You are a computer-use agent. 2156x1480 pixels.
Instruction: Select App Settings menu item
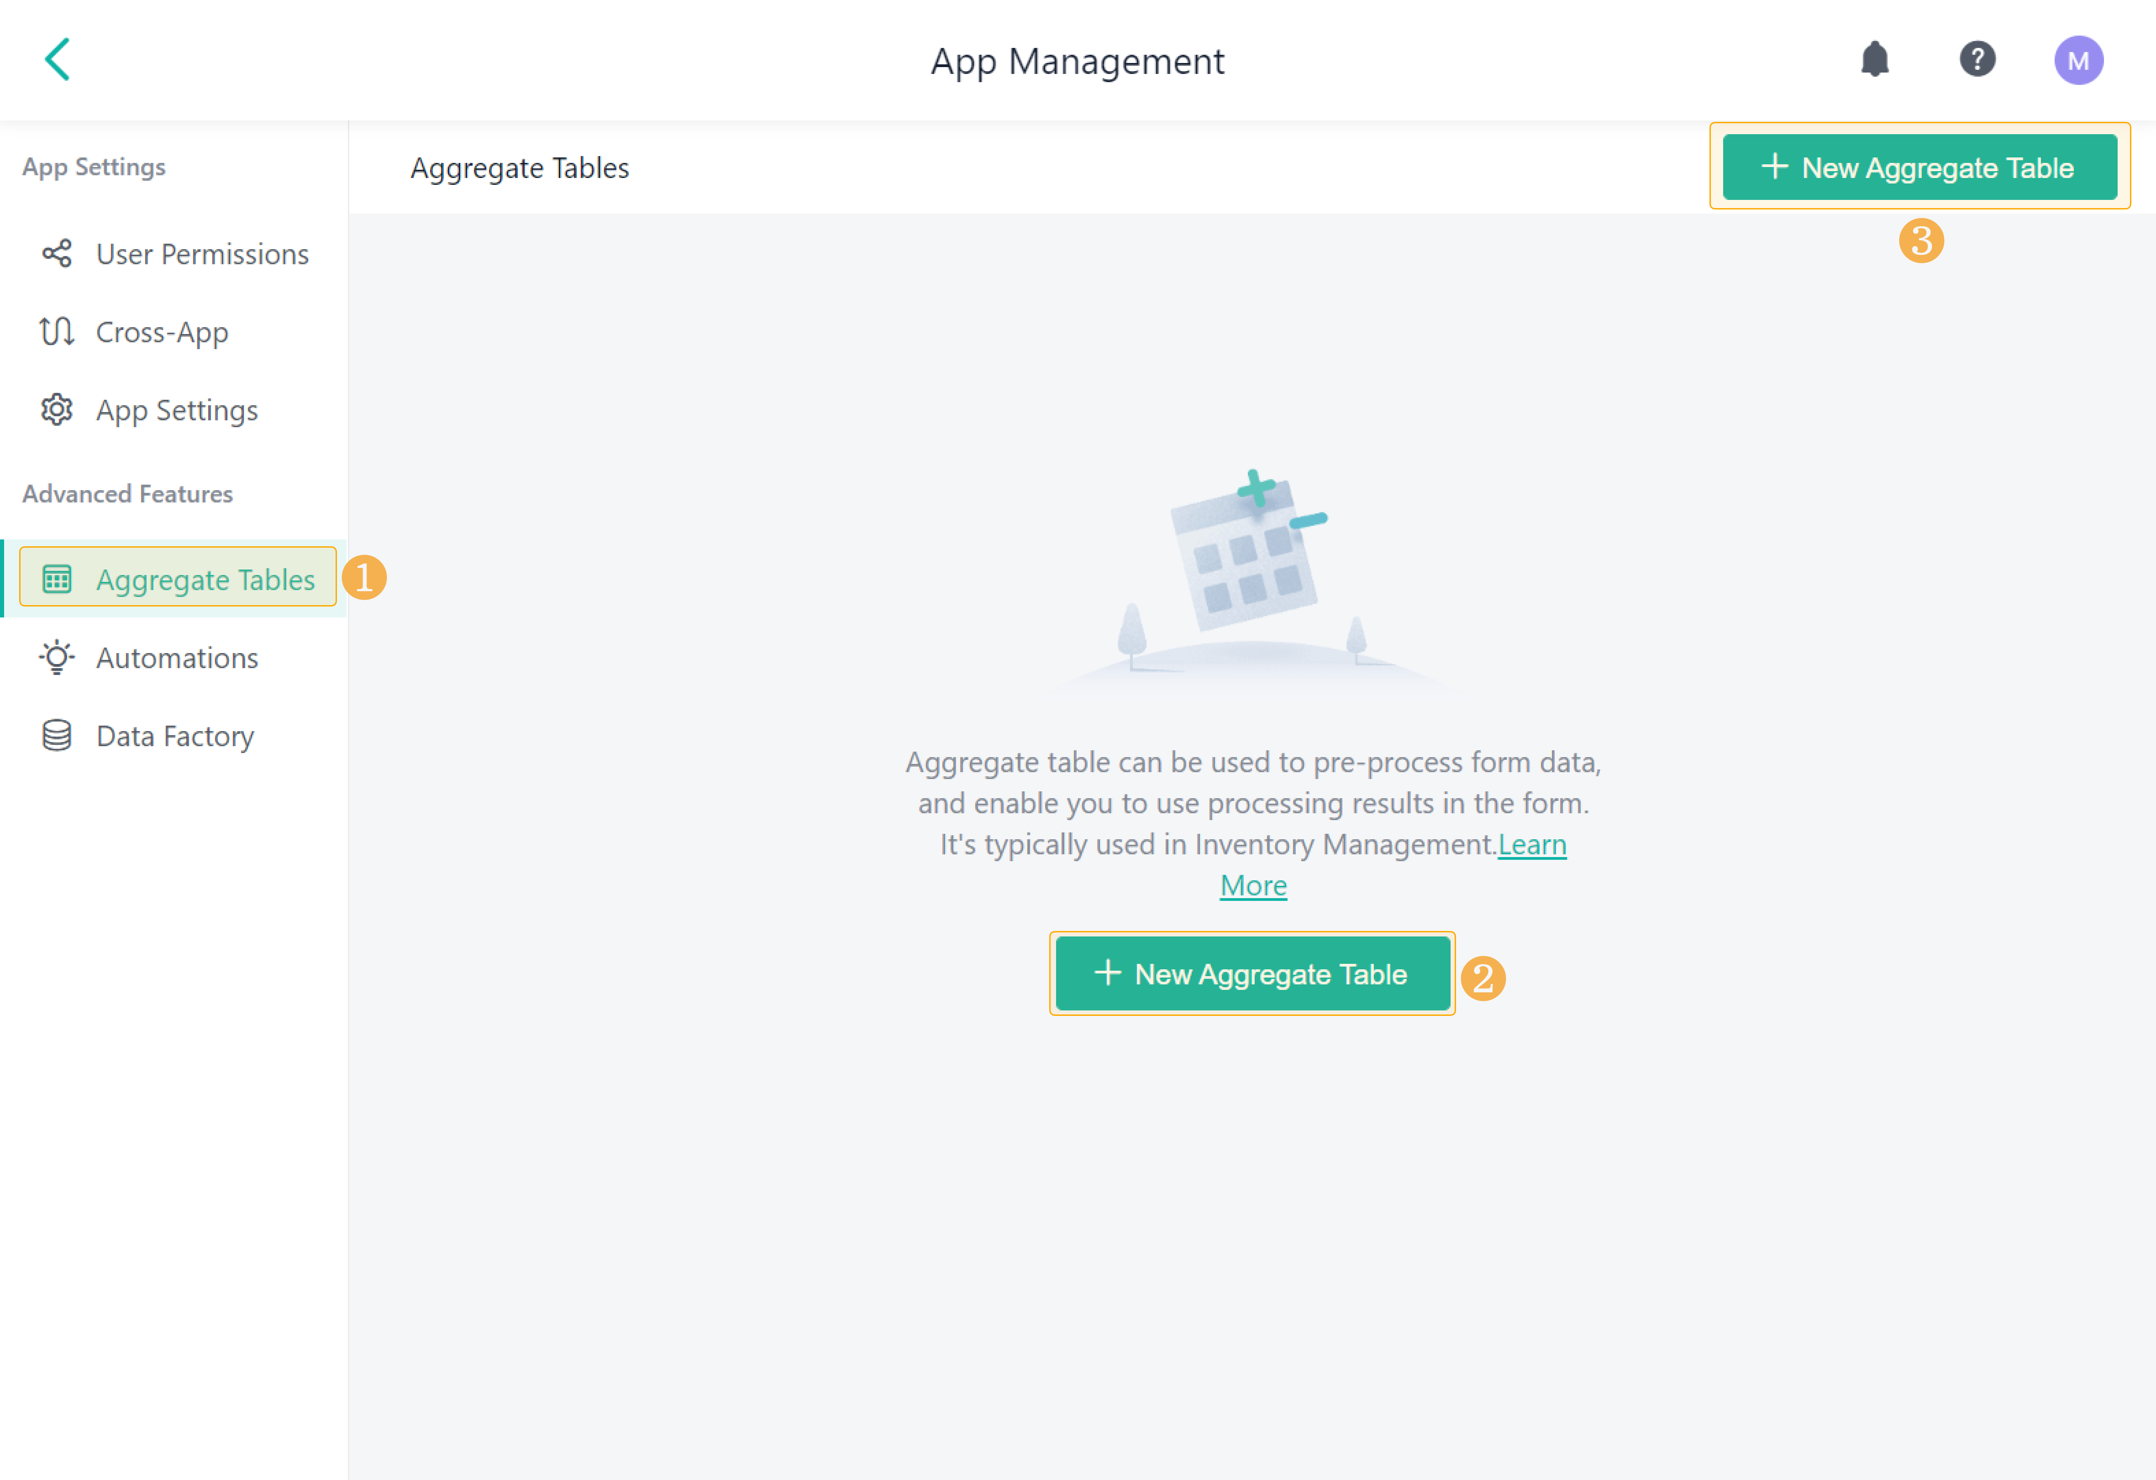177,410
